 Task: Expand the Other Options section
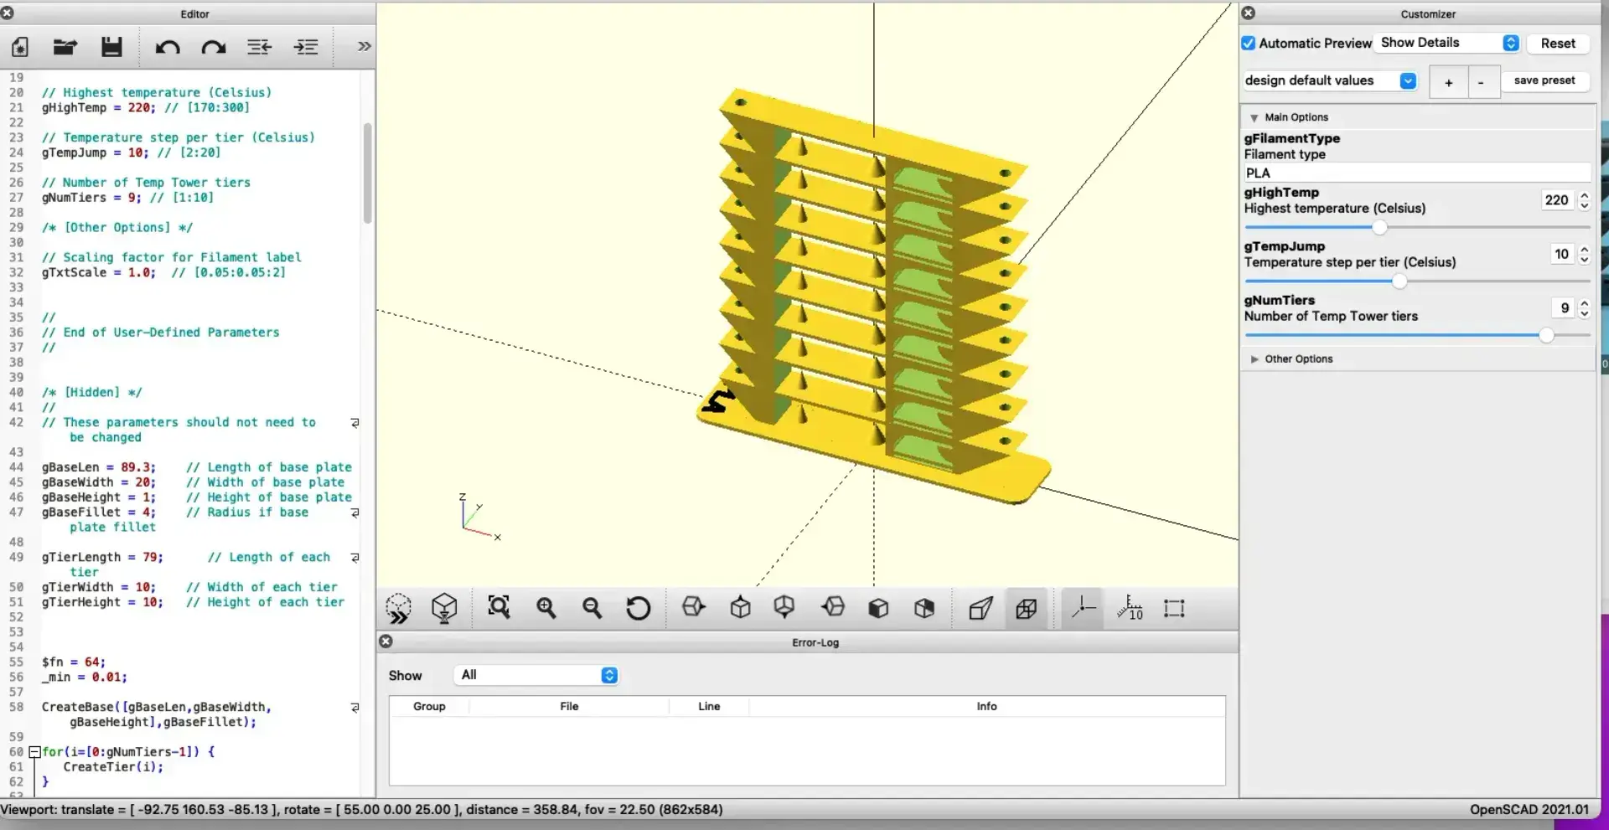1255,359
